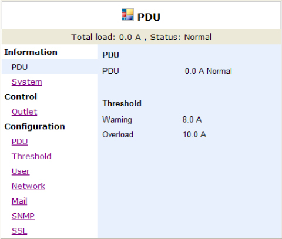Click the Control section heading
The height and width of the screenshot is (239, 282).
pos(21,97)
